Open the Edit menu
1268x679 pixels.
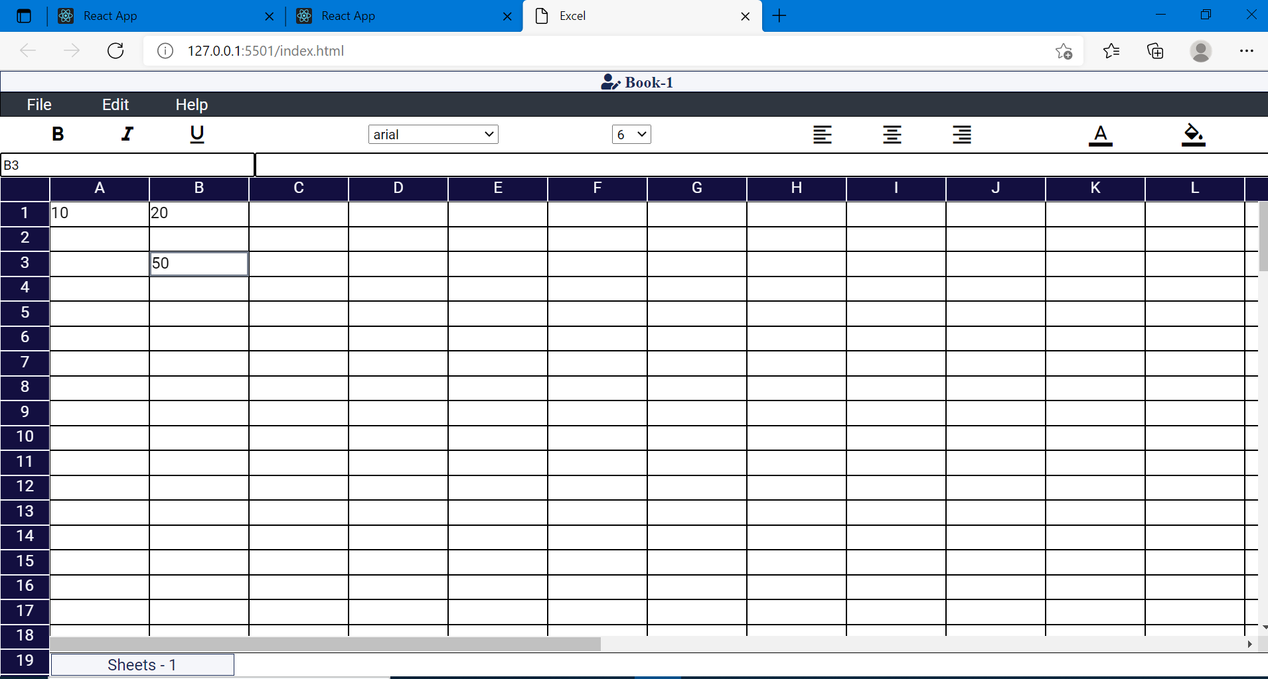(114, 104)
